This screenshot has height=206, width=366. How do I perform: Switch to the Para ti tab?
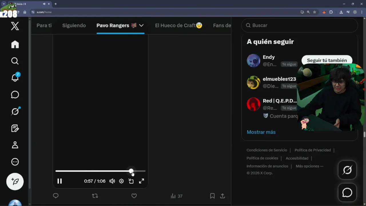point(44,25)
